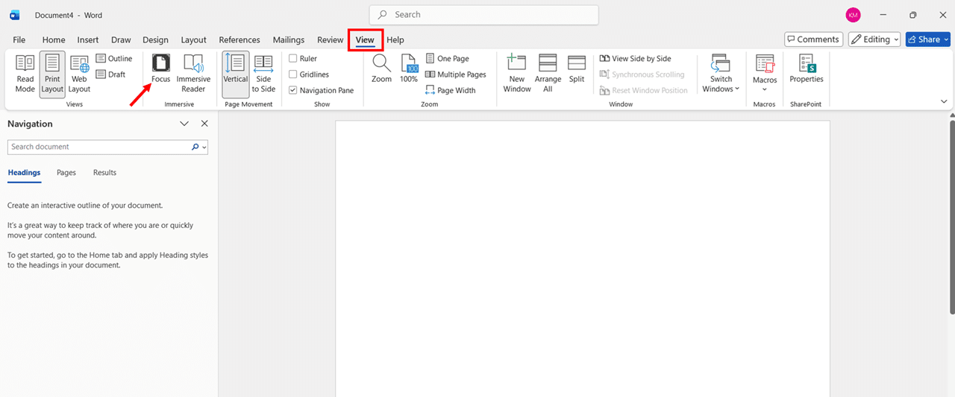Image resolution: width=955 pixels, height=397 pixels.
Task: Open SharePoint Properties
Action: coord(807,69)
